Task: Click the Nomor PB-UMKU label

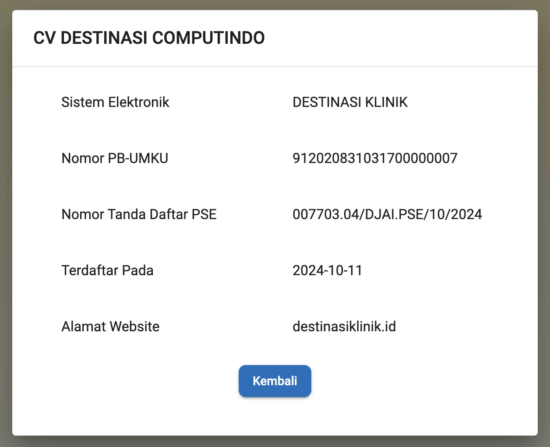Action: [115, 158]
